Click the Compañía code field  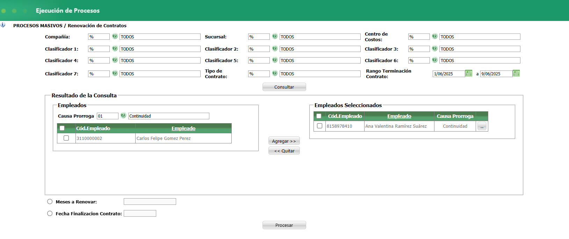[x=99, y=37]
